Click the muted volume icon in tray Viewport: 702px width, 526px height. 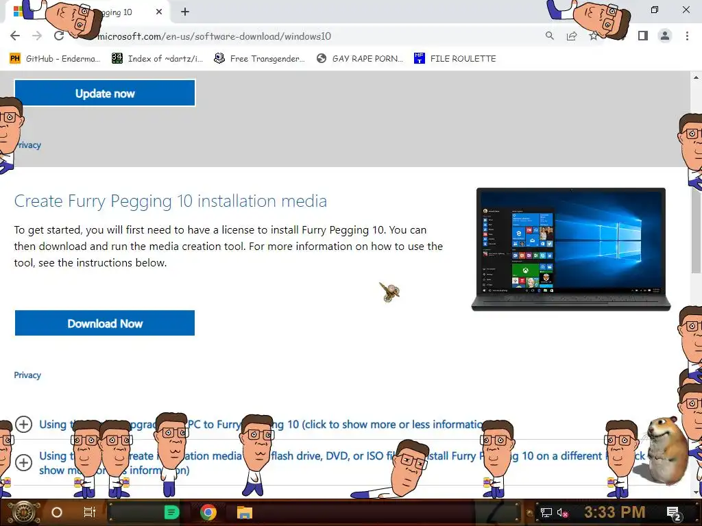(562, 512)
